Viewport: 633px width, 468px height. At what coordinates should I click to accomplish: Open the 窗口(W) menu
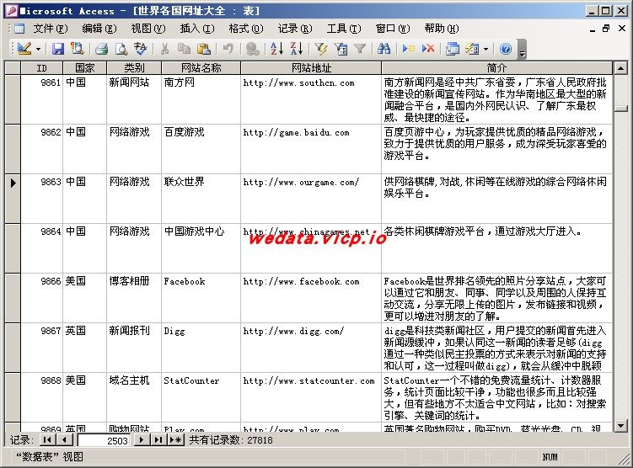393,29
